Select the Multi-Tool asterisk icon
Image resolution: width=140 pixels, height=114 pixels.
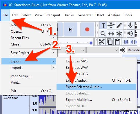(x=119, y=34)
